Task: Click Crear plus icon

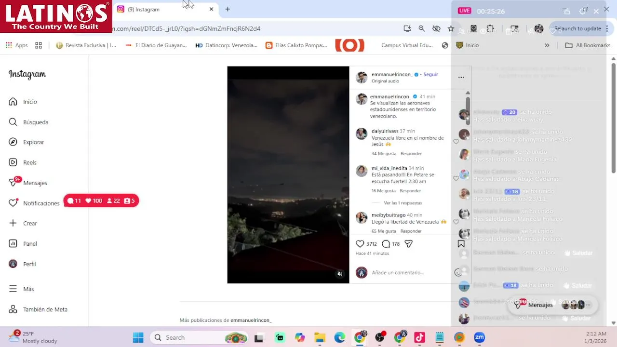Action: pyautogui.click(x=13, y=223)
